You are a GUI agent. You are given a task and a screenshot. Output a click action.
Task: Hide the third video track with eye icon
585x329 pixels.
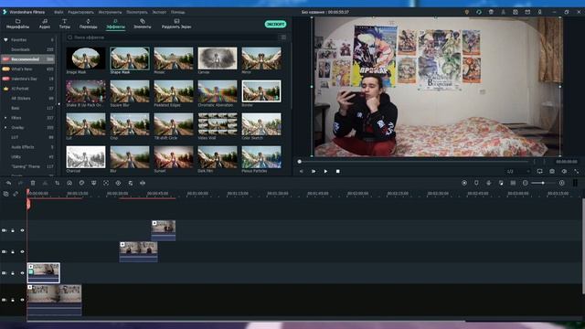pos(22,273)
